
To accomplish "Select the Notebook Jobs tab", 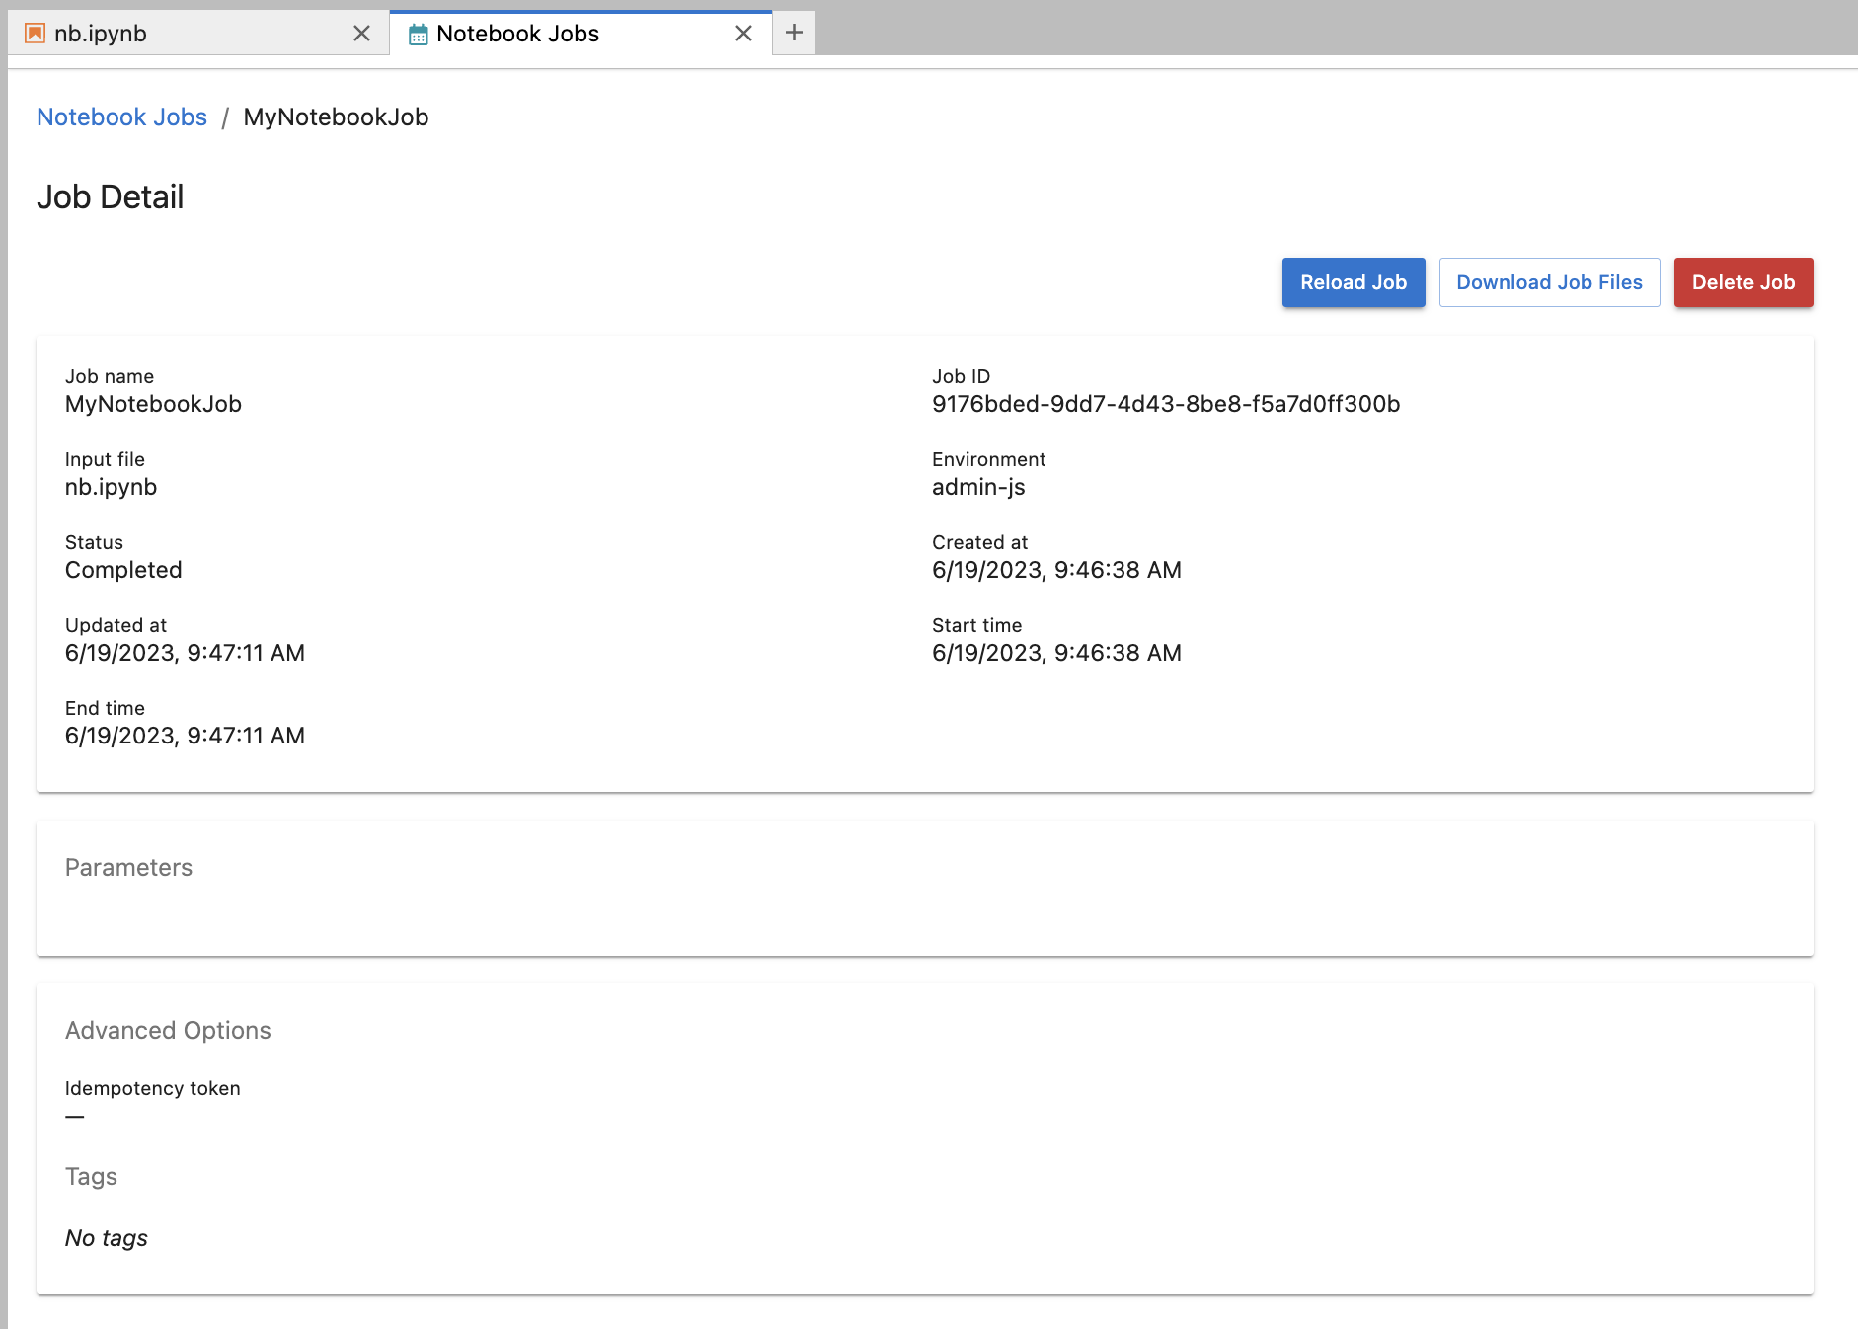I will 533,33.
